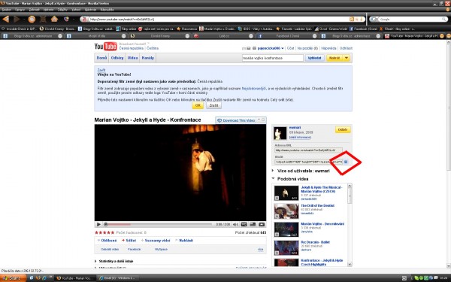Go back with the browser Back arrow
This screenshot has width=451, height=282.
click(5, 19)
